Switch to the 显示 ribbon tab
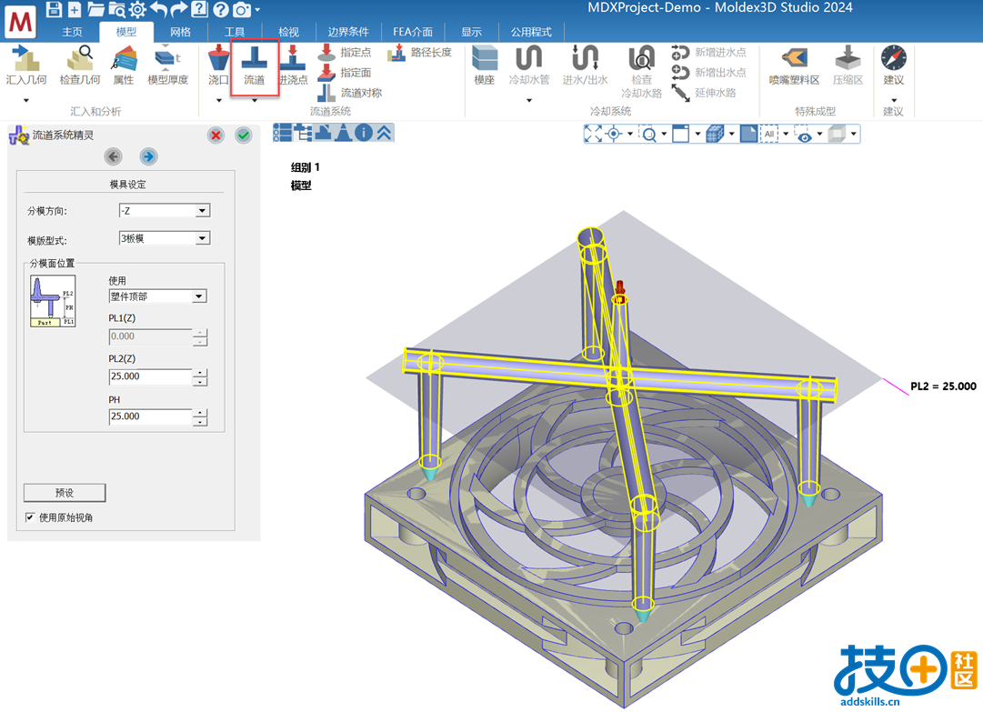983x712 pixels. click(471, 32)
